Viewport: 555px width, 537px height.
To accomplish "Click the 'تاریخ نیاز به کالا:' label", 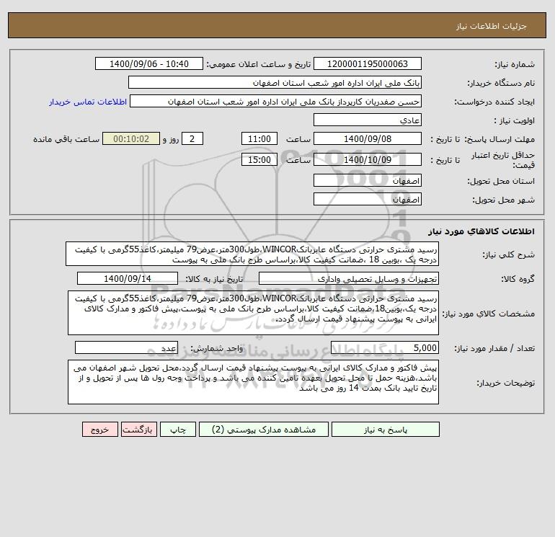I will coord(214,279).
